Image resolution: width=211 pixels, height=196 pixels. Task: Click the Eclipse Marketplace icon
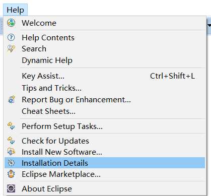pos(11,174)
